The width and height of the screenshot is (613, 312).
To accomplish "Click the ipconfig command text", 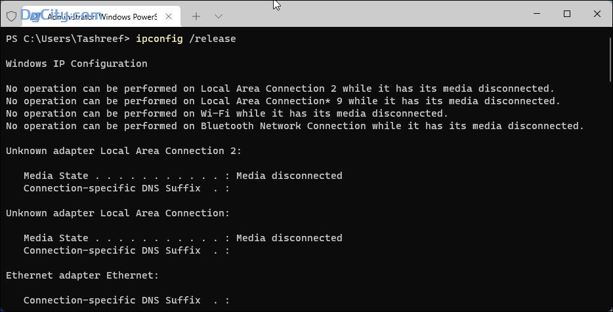I will (x=159, y=39).
